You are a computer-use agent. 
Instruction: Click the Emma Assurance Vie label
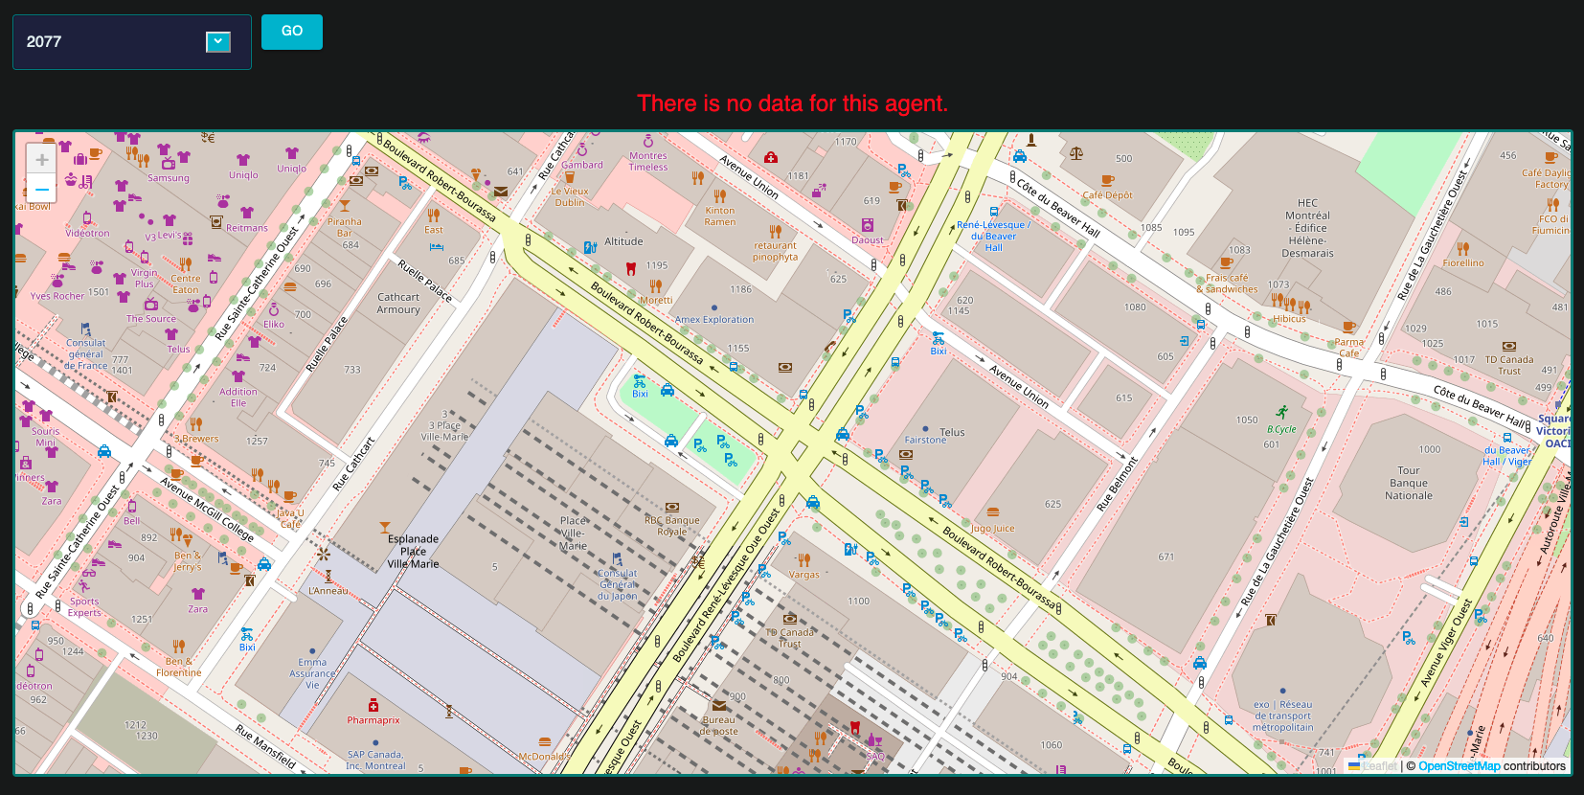[x=312, y=673]
